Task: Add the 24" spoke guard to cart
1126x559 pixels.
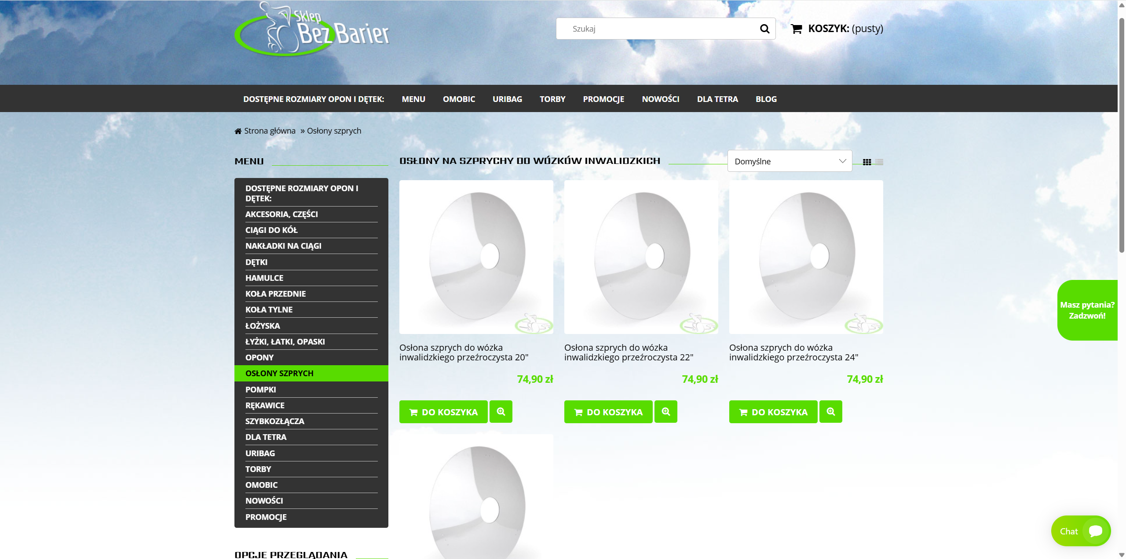Action: (x=773, y=412)
